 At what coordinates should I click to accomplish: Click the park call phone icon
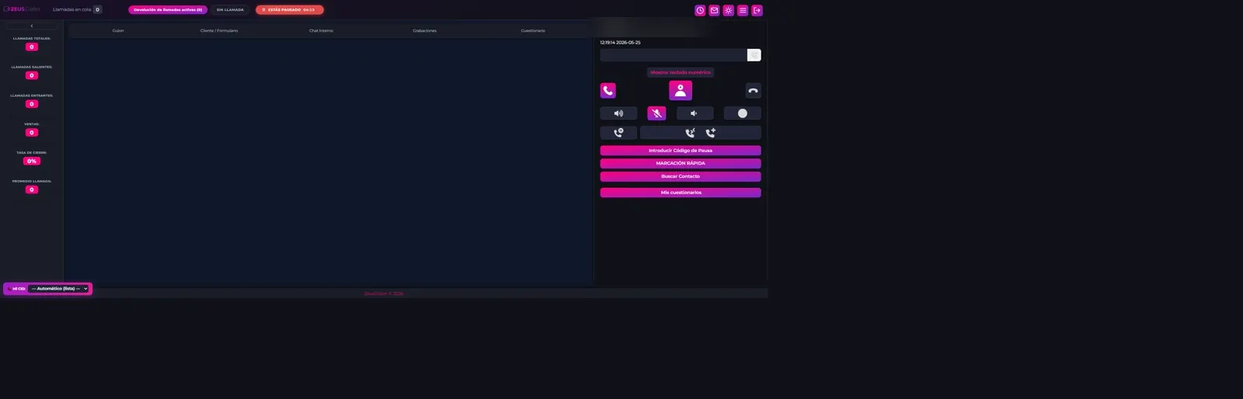pyautogui.click(x=618, y=133)
